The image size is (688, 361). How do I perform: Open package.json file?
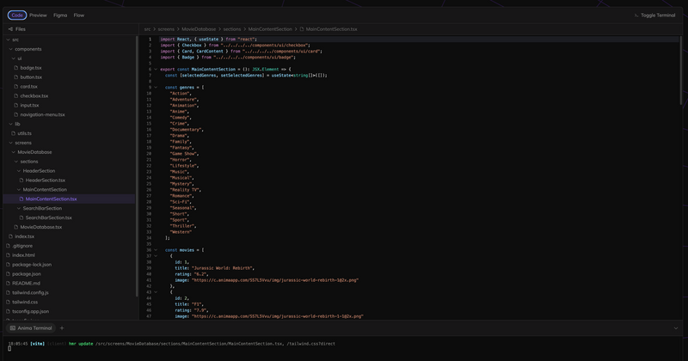pyautogui.click(x=27, y=273)
